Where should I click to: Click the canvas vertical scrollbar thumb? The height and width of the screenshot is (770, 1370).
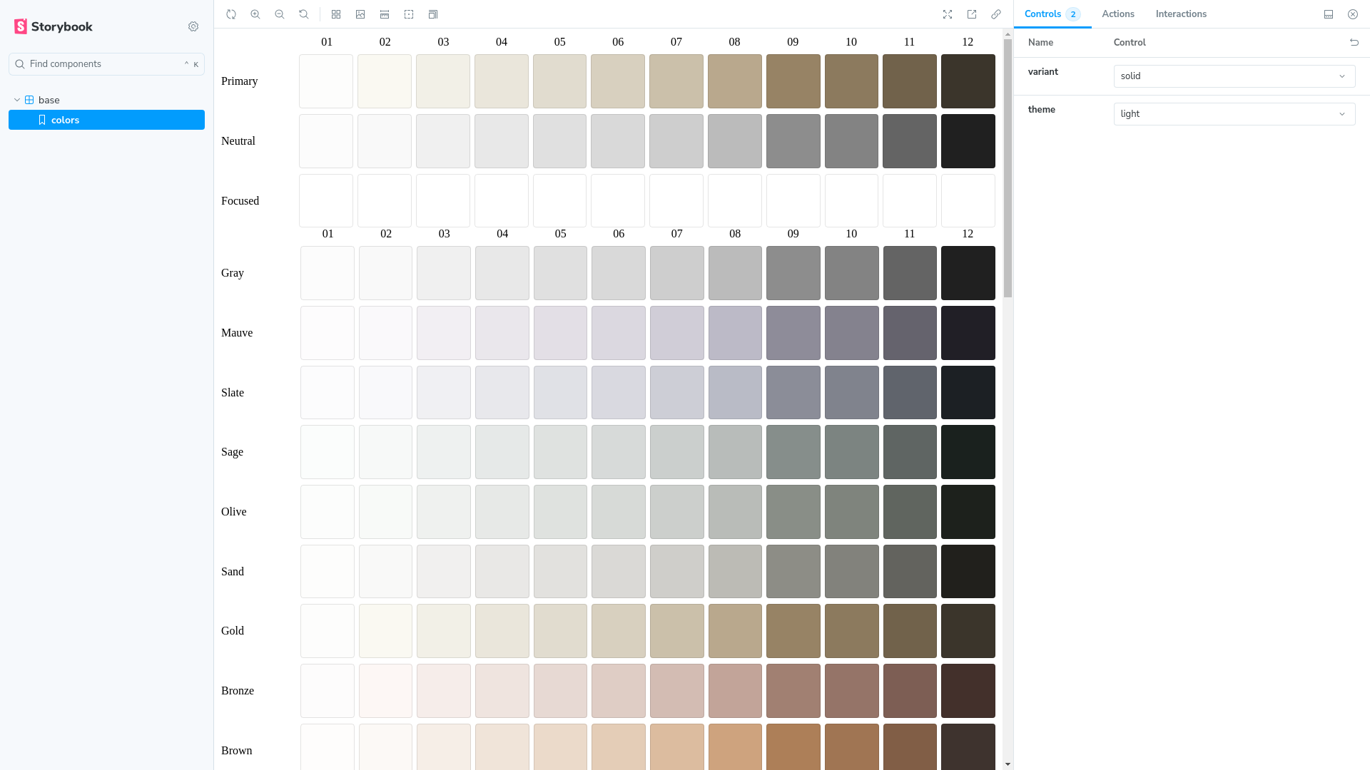point(1008,168)
